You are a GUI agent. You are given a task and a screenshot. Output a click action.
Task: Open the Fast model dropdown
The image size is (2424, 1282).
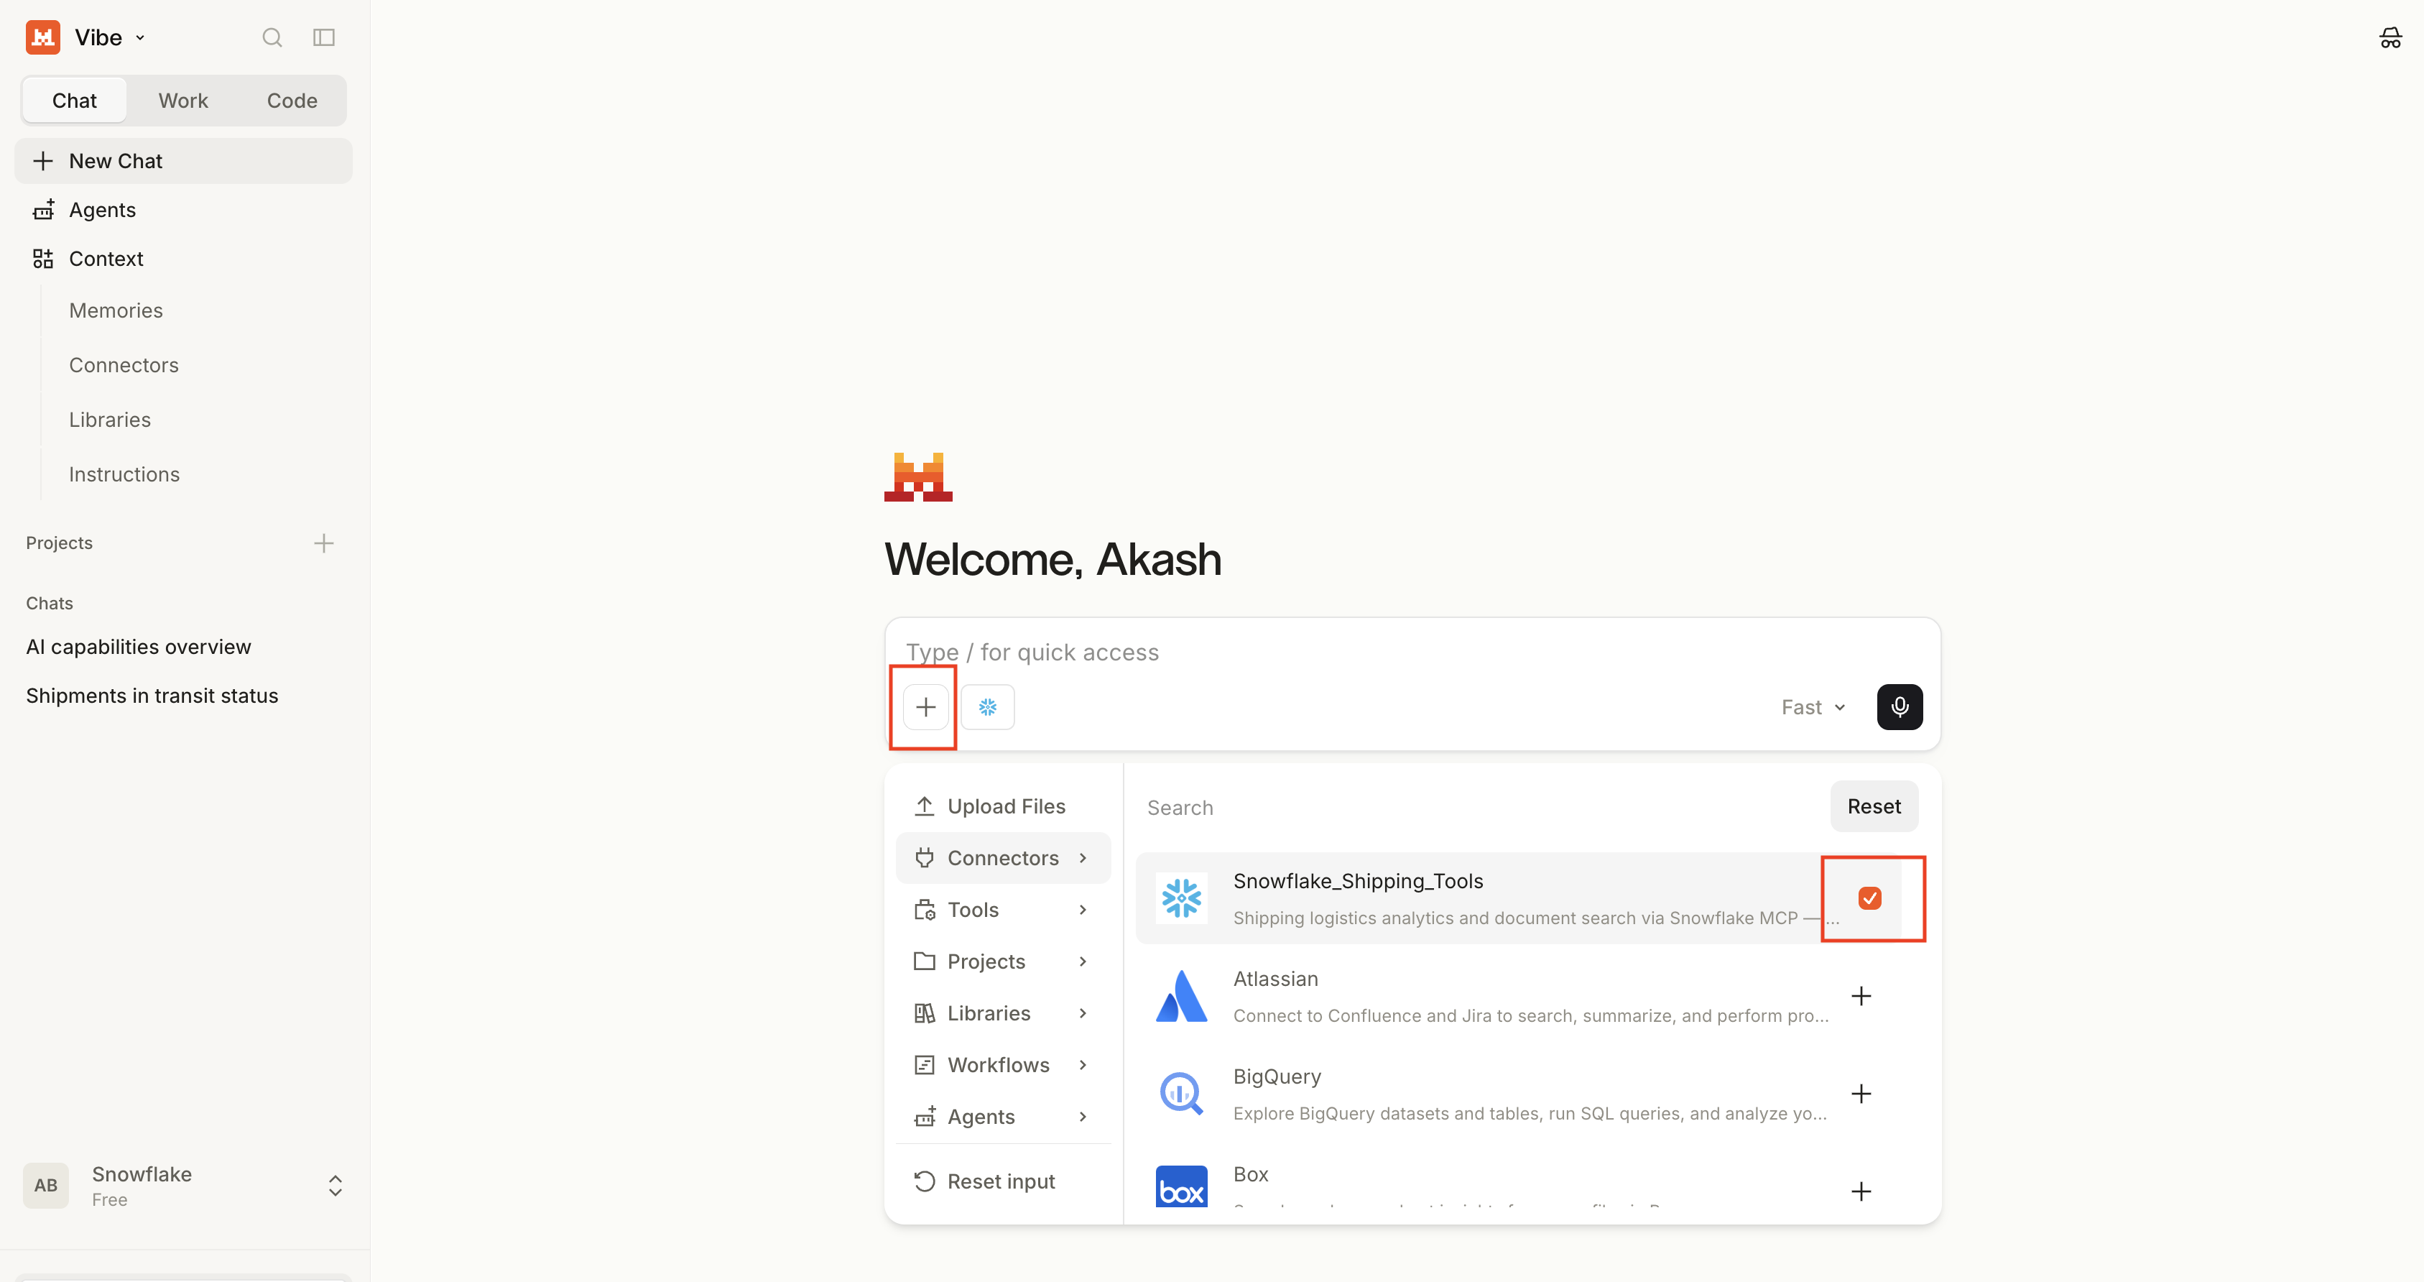point(1813,707)
